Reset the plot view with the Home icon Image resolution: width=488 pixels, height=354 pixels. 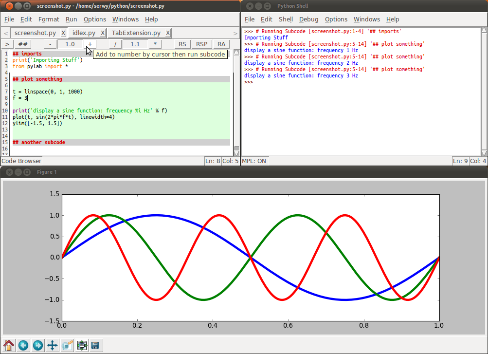point(10,345)
